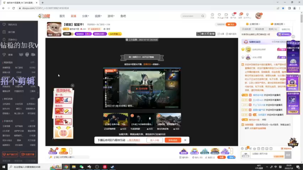Image resolution: width=303 pixels, height=170 pixels.
Task: Switch to the 贵宾(14) VIP tab
Action: click(273, 29)
